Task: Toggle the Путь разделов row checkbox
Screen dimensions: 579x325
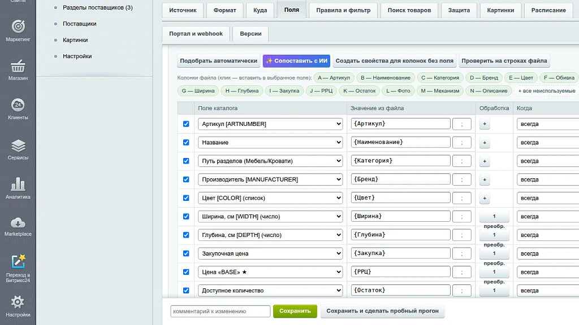Action: pos(186,161)
